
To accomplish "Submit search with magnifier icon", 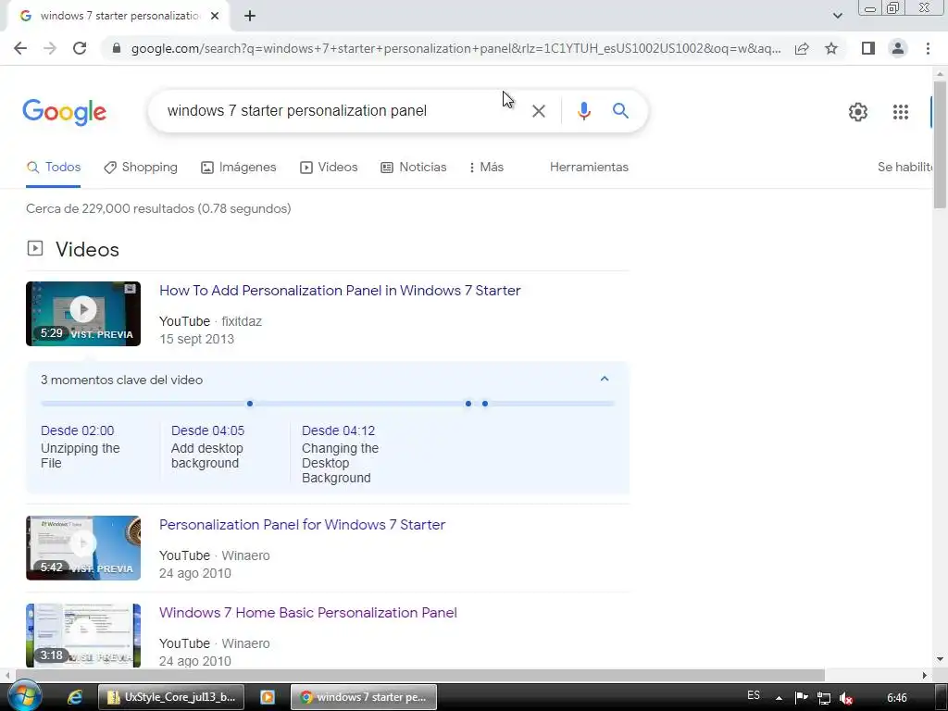I will coord(620,111).
